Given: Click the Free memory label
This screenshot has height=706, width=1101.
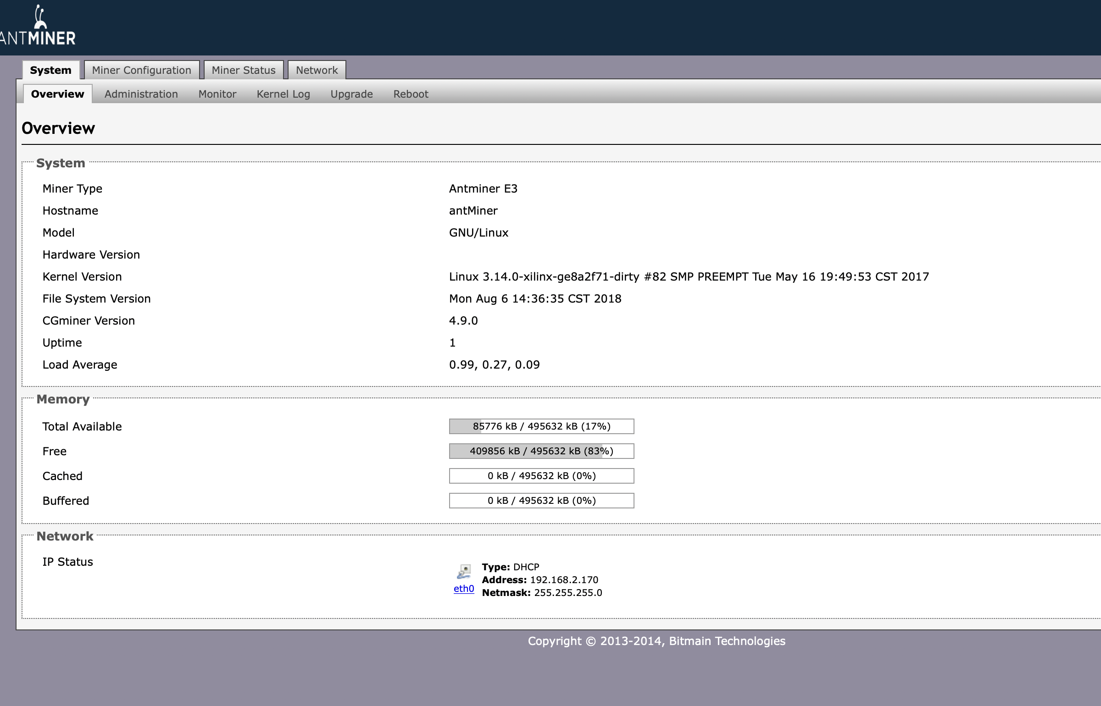Looking at the screenshot, I should [x=55, y=452].
